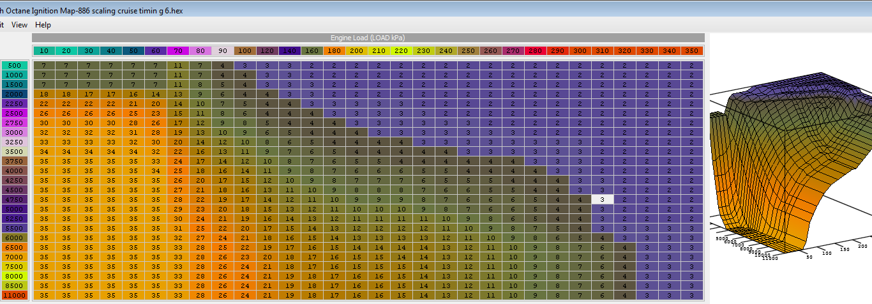Click cell value 29 at 5000 RPM, 70 kPa
The height and width of the screenshot is (304, 872).
[x=178, y=209]
